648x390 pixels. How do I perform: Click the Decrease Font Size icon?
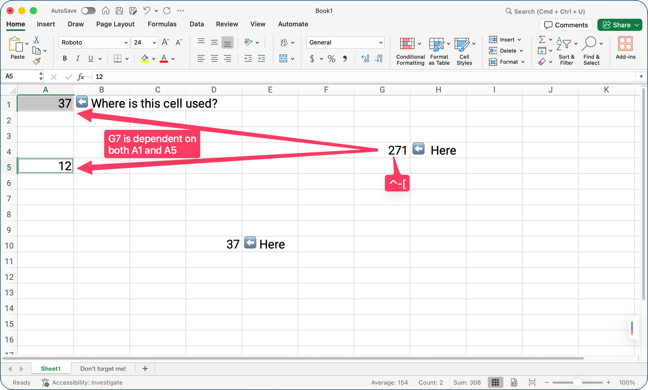(x=179, y=42)
